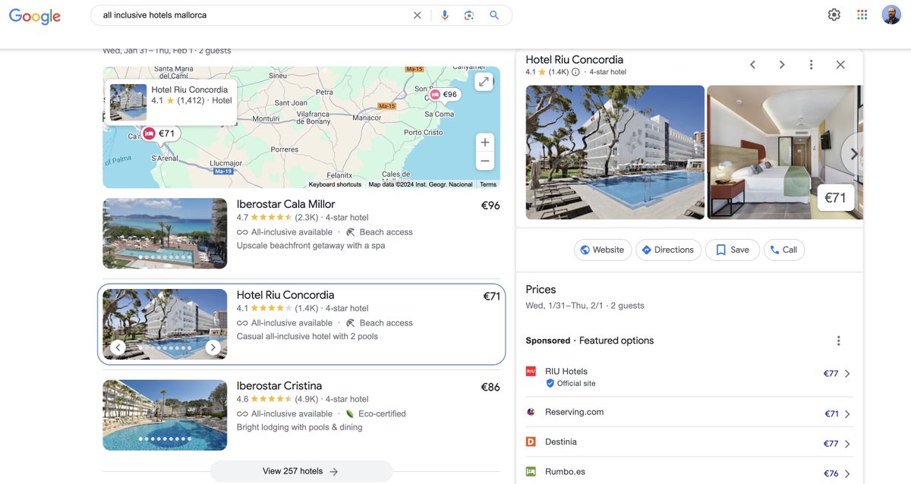Click the Reserving.com €71 price
The height and width of the screenshot is (484, 911).
coord(832,414)
